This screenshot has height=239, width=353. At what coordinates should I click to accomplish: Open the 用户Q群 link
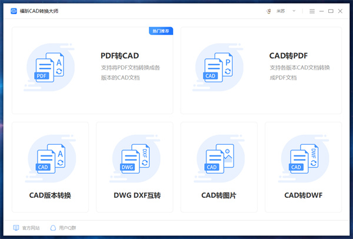pos(67,227)
